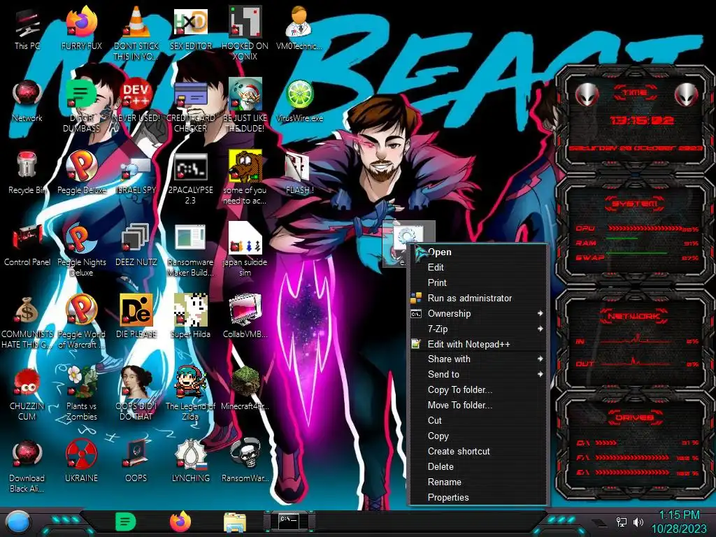Choose Cut in the context menu

pos(478,420)
